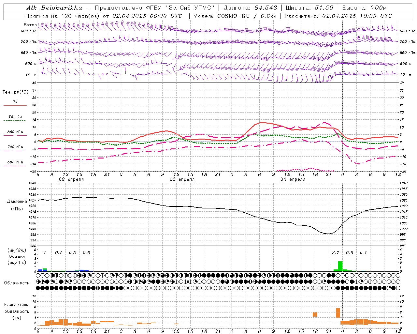Click the 'Облачность' cloud cover label
417x334 pixels.
pyautogui.click(x=17, y=283)
